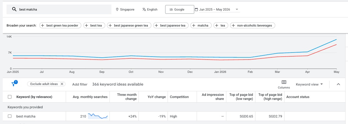Add 'best japanese tea' suggestion
Screen dimensions: 348x124
[x=171, y=25]
